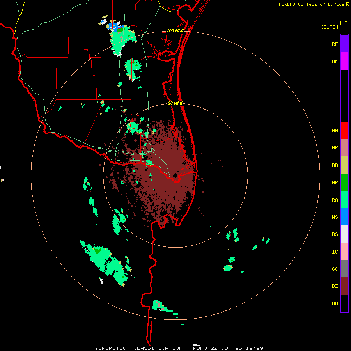Click the yellow BD legend color swatch
351x351 pixels.
[x=344, y=165]
